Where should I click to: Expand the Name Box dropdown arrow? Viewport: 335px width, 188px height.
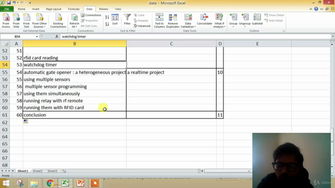pos(37,37)
